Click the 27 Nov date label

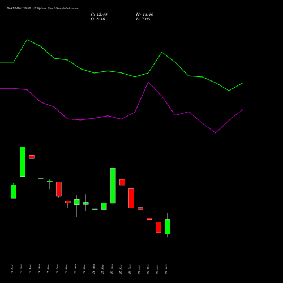pos(121,269)
